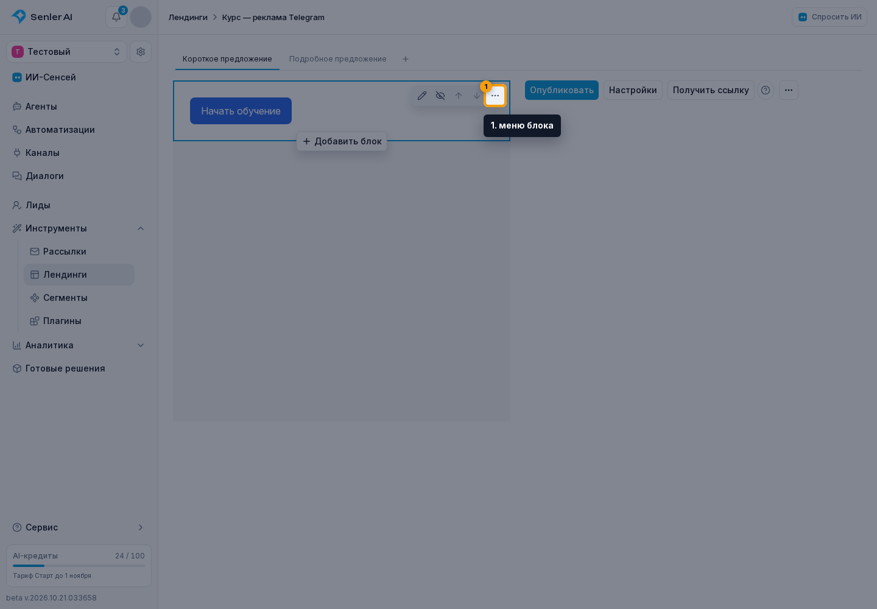Select Лендинги in sidebar
This screenshot has height=609, width=877.
coord(79,275)
